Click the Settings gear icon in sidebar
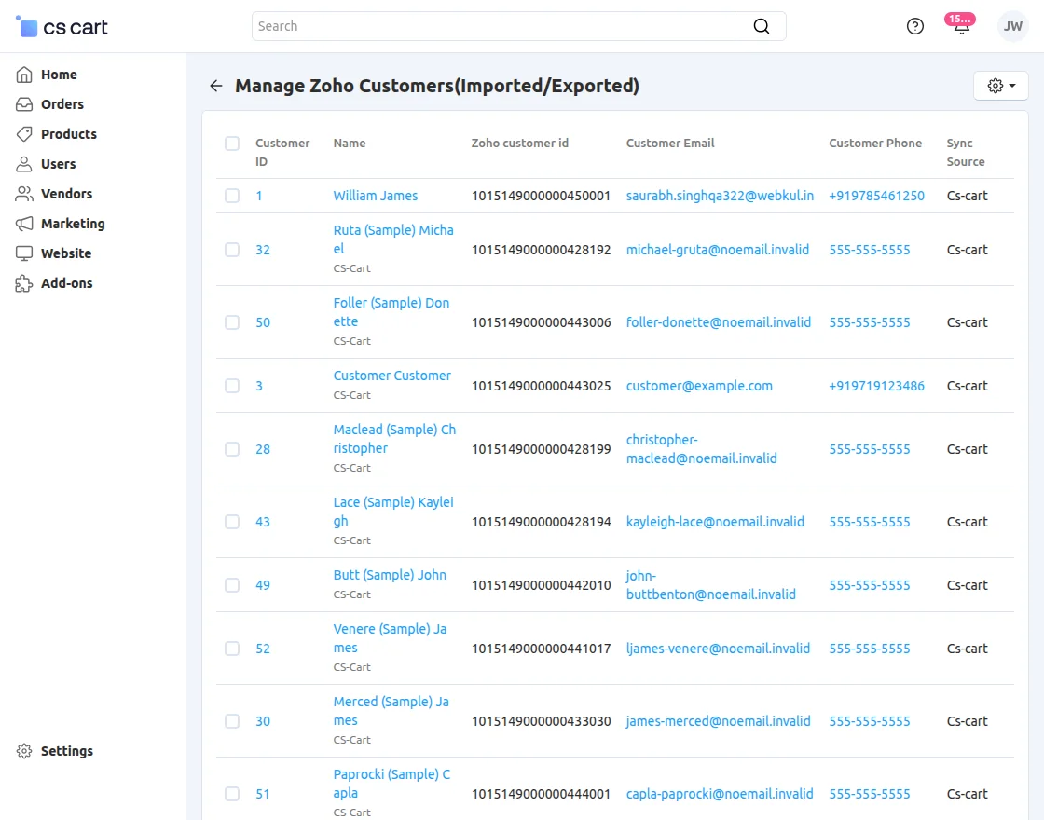Viewport: 1044px width, 820px height. click(x=24, y=751)
